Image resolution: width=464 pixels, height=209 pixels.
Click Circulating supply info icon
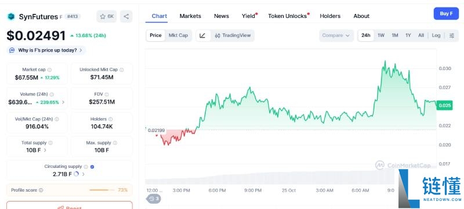pos(86,167)
